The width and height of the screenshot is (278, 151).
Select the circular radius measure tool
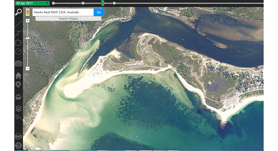point(18,52)
